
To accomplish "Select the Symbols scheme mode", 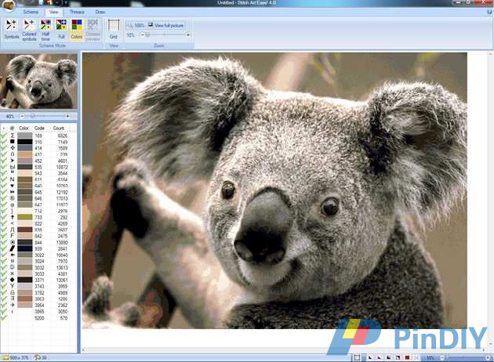I will (x=12, y=29).
